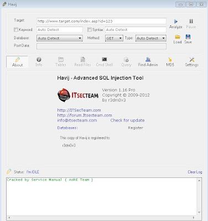
Task: Open a saved project with Load folder icon
Action: [178, 37]
